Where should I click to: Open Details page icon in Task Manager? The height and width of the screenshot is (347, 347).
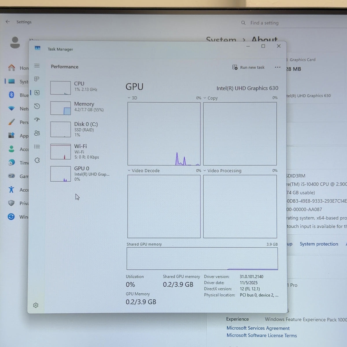click(37, 147)
